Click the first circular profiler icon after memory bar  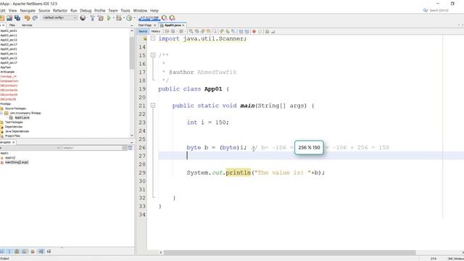click(x=165, y=18)
